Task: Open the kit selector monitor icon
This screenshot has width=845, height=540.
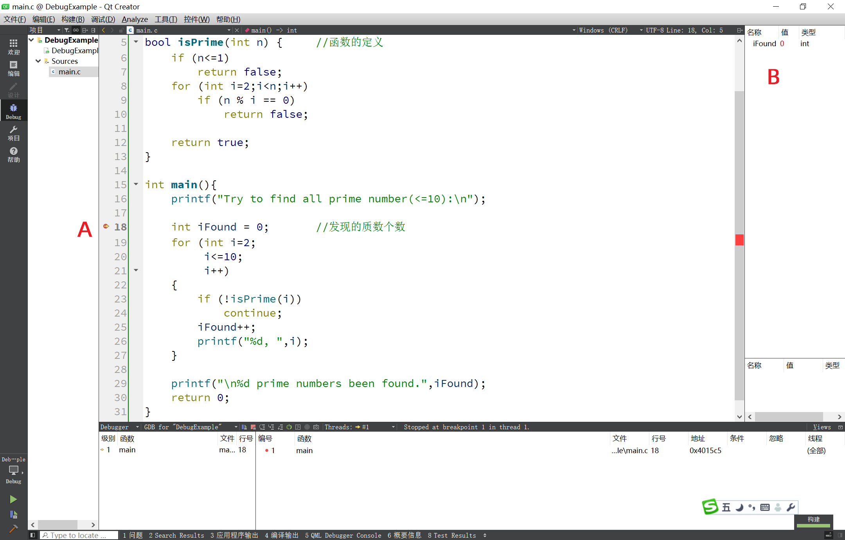Action: point(14,470)
